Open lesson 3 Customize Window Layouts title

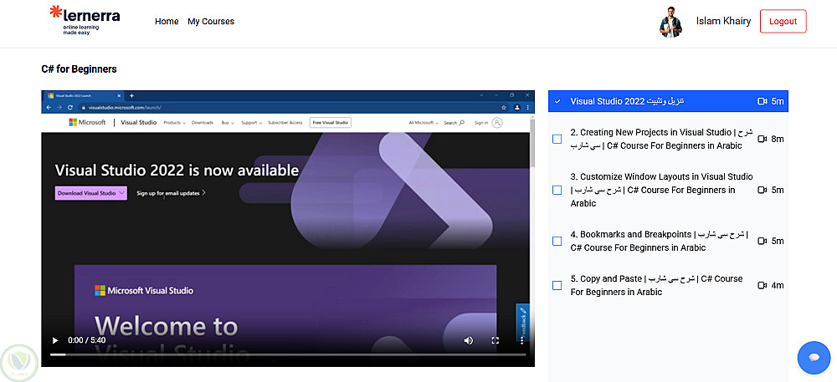pyautogui.click(x=661, y=191)
